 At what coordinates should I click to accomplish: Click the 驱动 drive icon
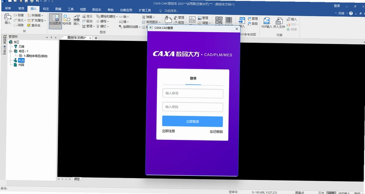click(84, 21)
